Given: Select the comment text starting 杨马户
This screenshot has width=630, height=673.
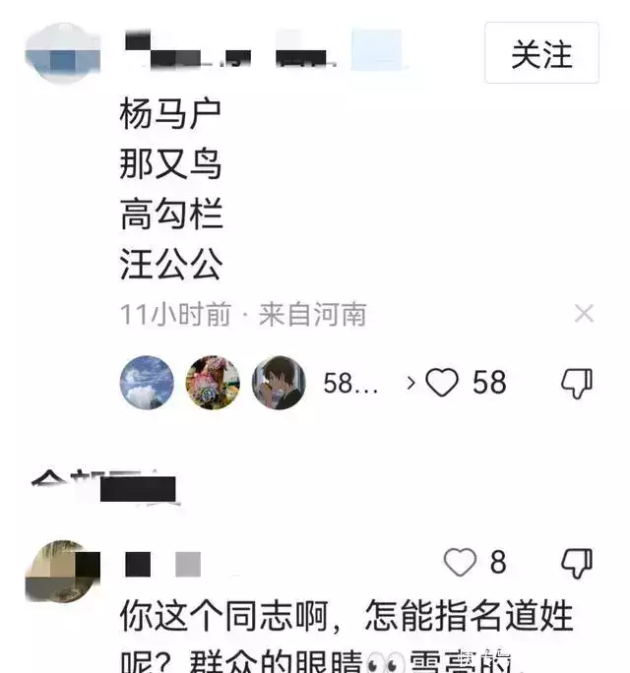Looking at the screenshot, I should click(171, 189).
